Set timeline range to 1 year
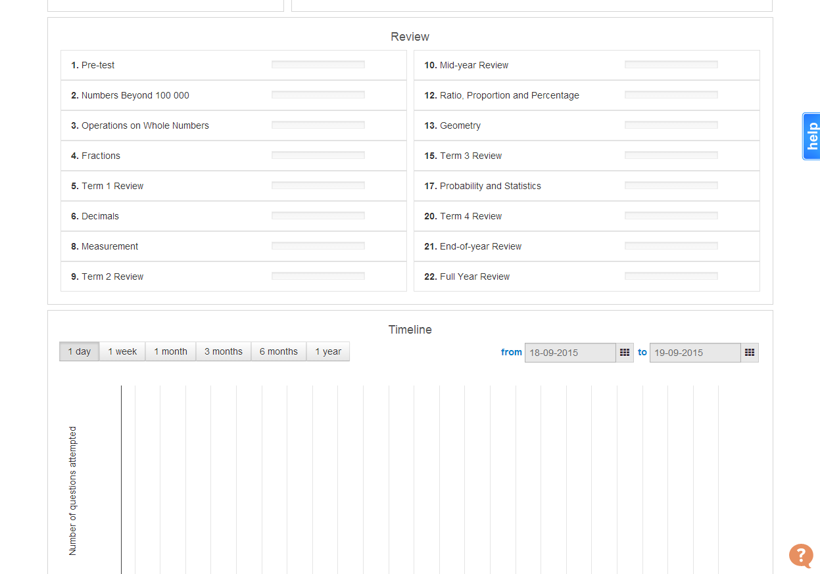This screenshot has height=574, width=820. (327, 351)
